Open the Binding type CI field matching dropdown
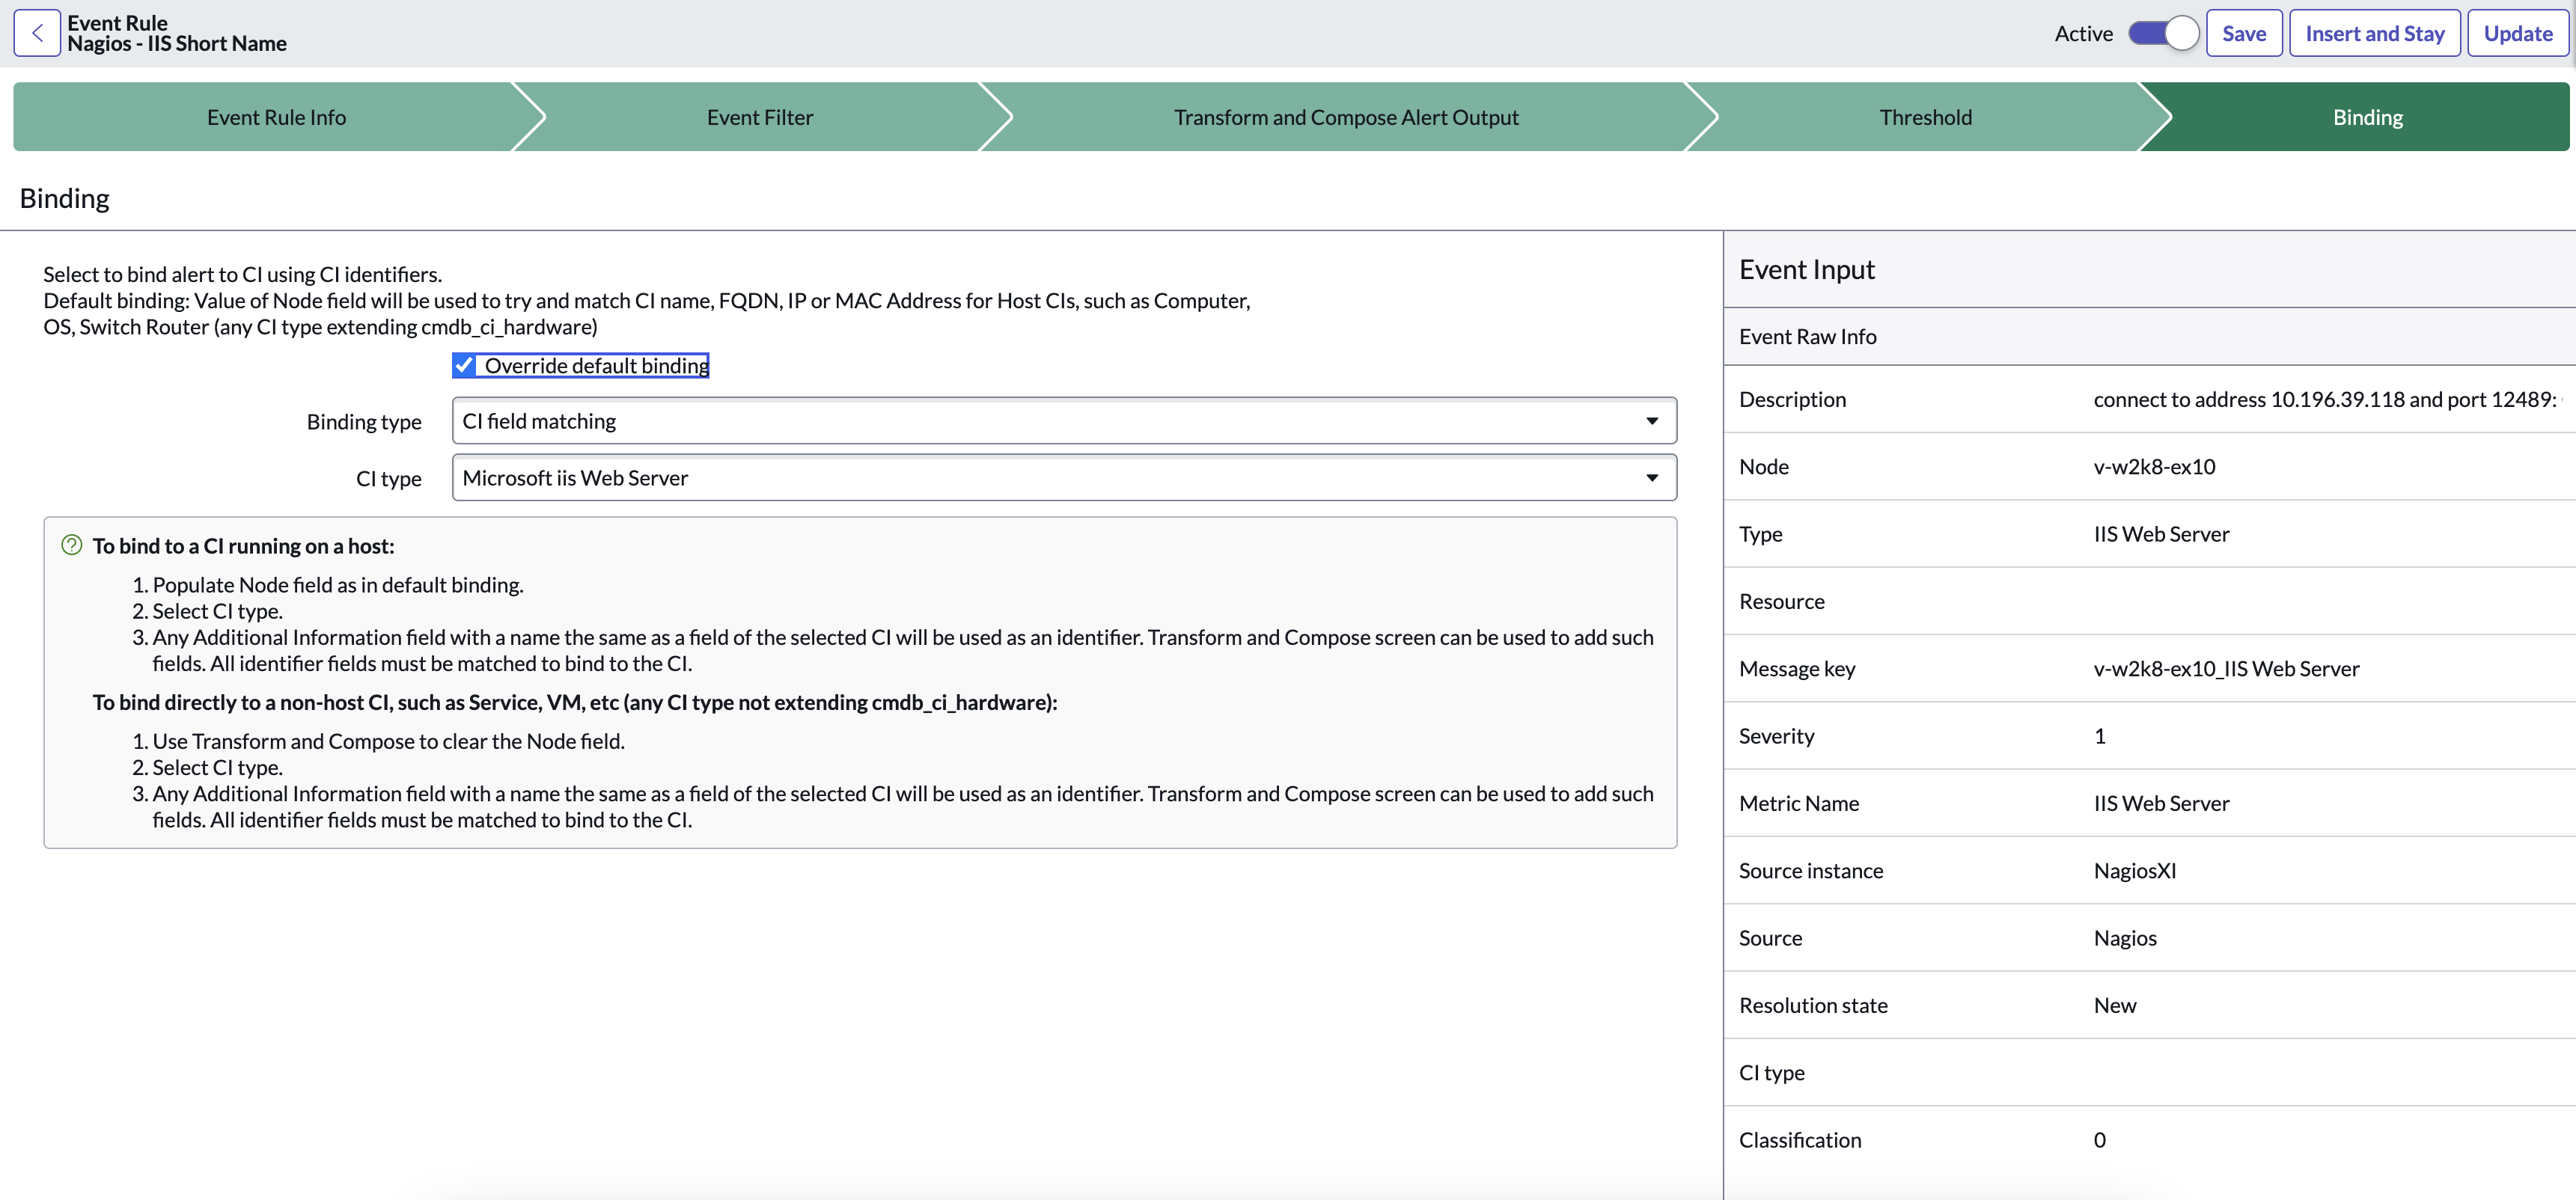2576x1200 pixels. (x=1064, y=421)
